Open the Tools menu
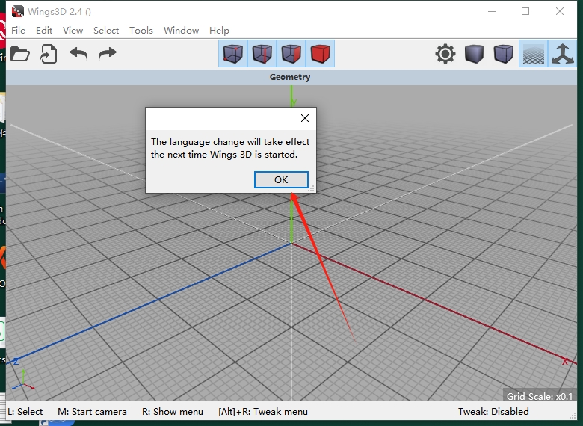Viewport: 583px width, 426px height. [141, 31]
